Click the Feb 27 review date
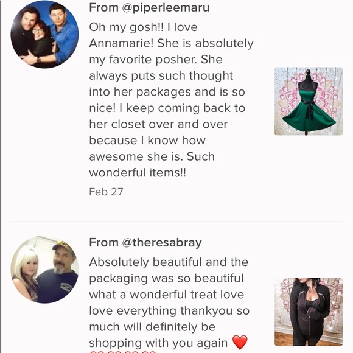The image size is (353, 353). 106,192
